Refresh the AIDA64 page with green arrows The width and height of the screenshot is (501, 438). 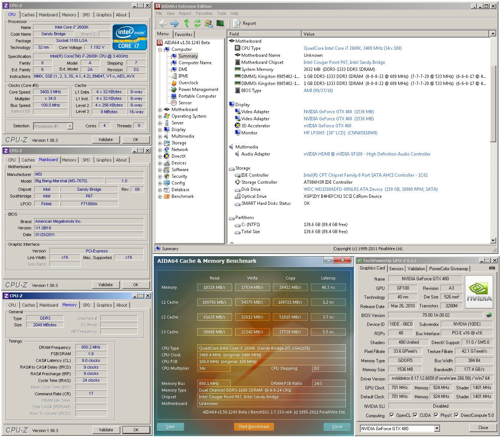coord(197,23)
